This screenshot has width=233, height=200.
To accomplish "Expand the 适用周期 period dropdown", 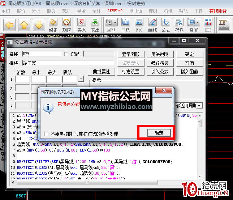I will click(x=199, y=106).
